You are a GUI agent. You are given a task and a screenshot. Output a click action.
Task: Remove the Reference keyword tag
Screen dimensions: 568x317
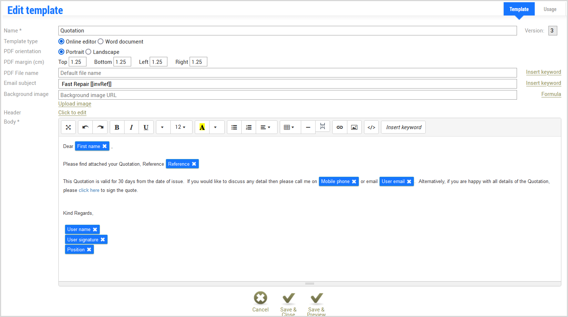click(x=194, y=164)
